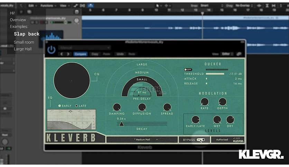Toggle automation view icon in toolbar
289x167 pixels.
click(75, 6)
